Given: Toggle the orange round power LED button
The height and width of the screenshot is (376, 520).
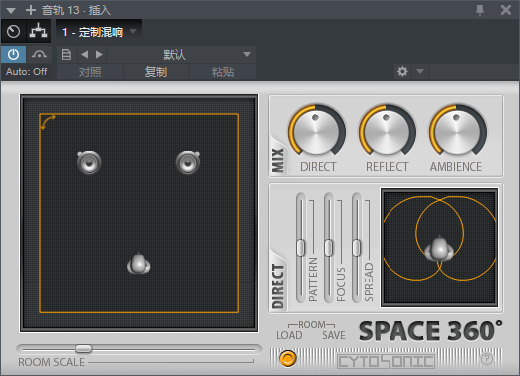Looking at the screenshot, I should click(x=288, y=359).
